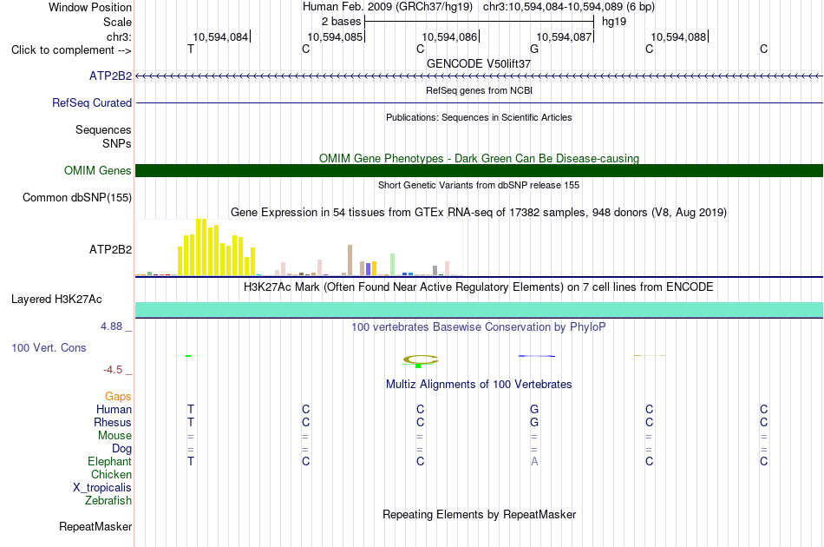
Task: Select the Human alignment row label
Action: 114,409
